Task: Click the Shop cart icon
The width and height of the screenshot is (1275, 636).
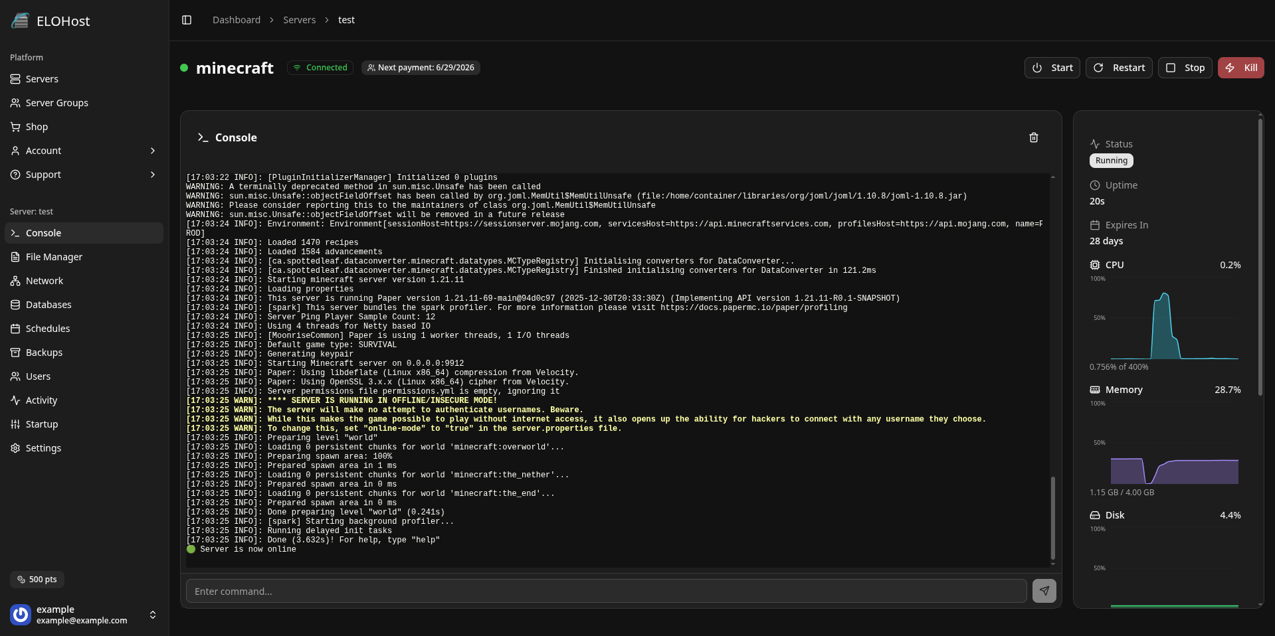Action: [x=15, y=127]
